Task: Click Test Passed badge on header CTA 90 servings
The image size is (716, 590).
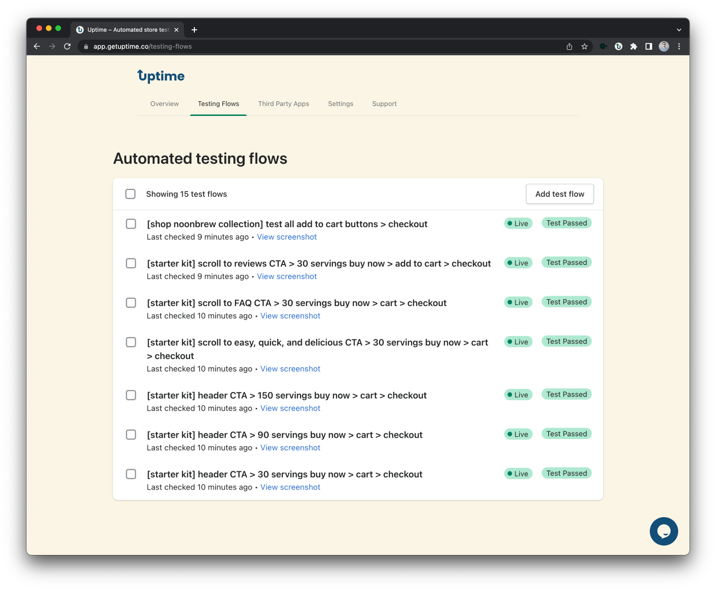Action: pyautogui.click(x=567, y=434)
